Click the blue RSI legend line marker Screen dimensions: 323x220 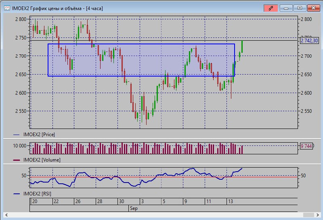coord(17,194)
